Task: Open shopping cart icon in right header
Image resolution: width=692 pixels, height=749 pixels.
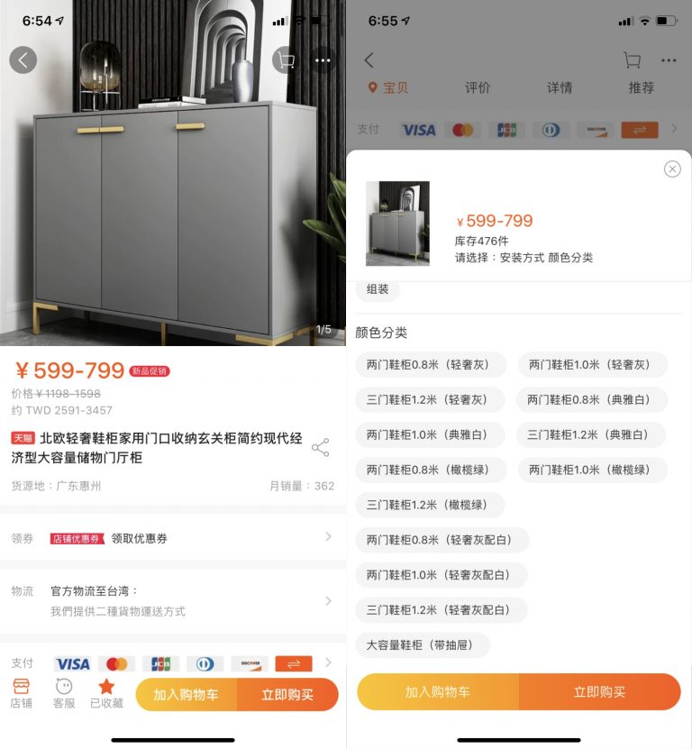Action: [632, 60]
